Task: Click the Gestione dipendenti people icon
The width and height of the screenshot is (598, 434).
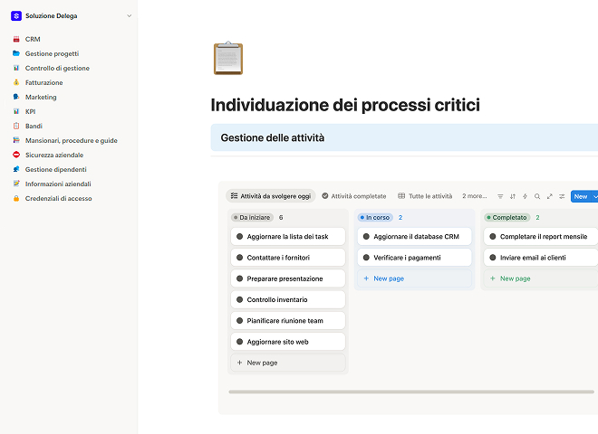Action: coord(16,169)
